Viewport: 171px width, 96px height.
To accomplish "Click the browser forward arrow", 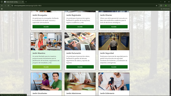I will click(x=5, y=6).
